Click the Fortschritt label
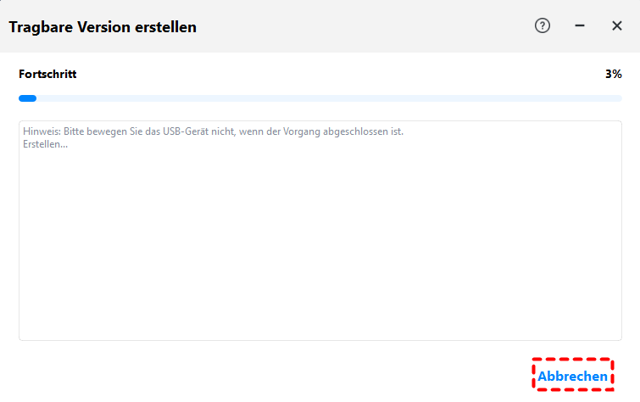 point(47,74)
